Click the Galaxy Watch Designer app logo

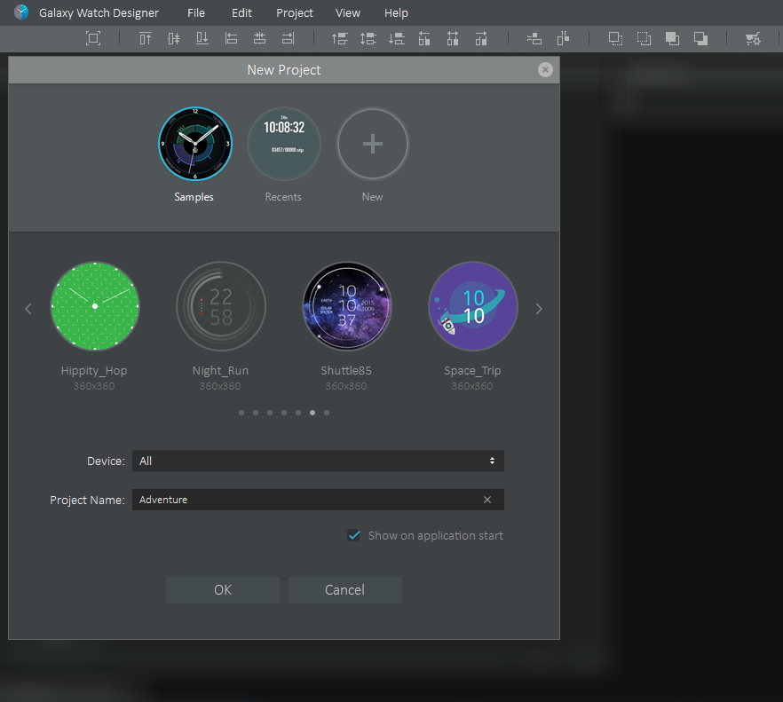21,12
